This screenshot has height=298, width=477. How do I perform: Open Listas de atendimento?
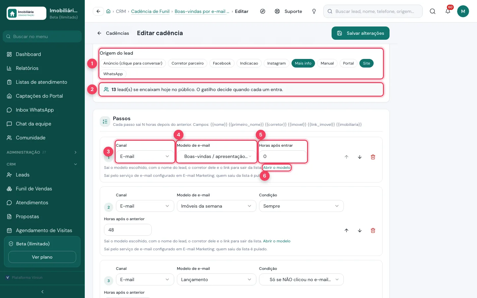click(42, 82)
